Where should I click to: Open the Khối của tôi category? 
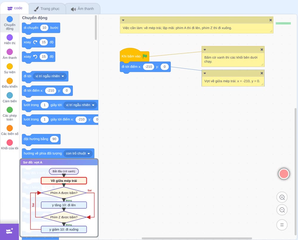(10, 145)
